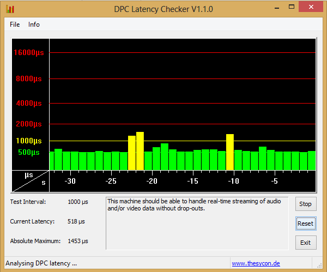The width and height of the screenshot is (327, 272).
Task: Click the green 500µs axis label
Action: coord(29,152)
